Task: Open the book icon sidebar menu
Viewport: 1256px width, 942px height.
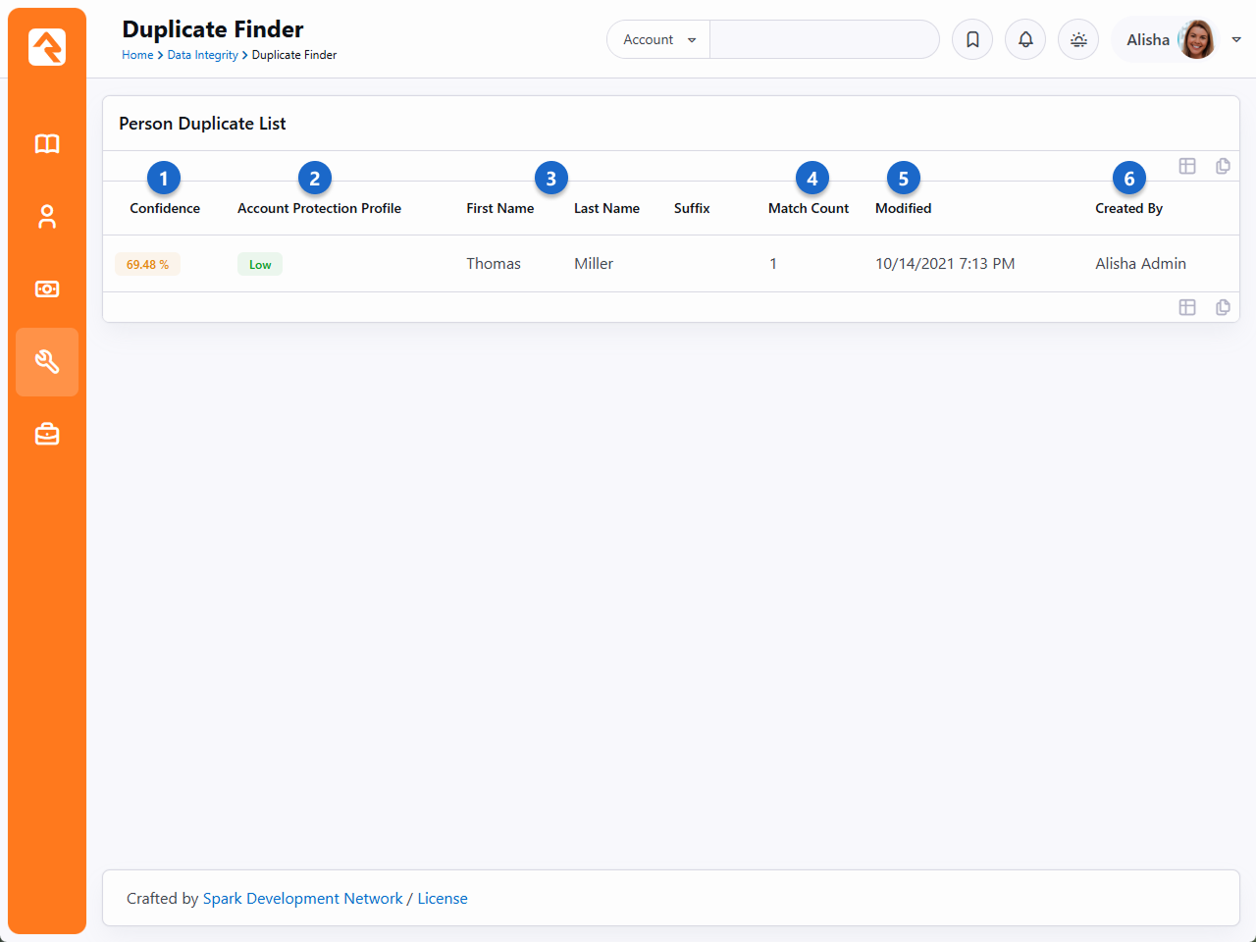Action: [47, 144]
